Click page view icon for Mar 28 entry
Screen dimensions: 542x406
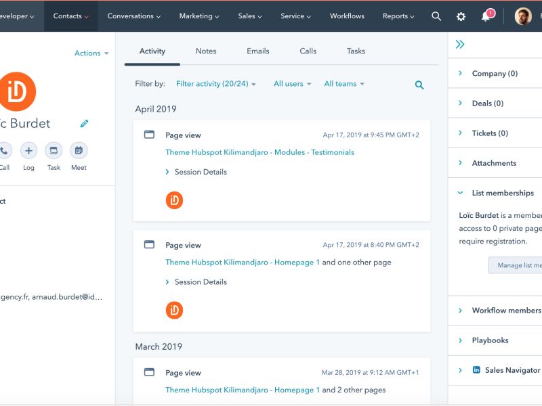click(149, 372)
